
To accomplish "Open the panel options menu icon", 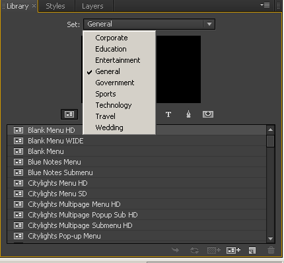I will 265,5.
